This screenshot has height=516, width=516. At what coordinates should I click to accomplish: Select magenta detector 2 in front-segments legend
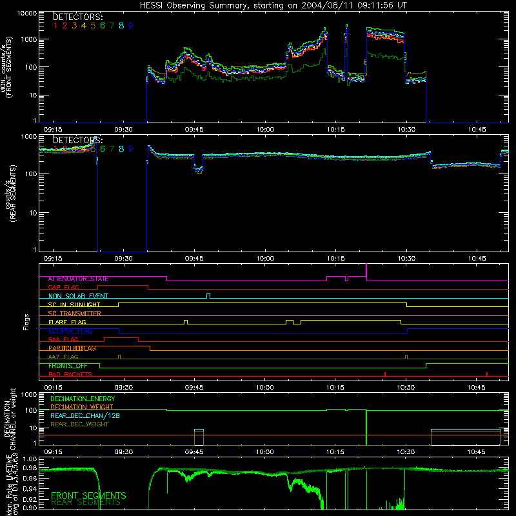[x=65, y=26]
